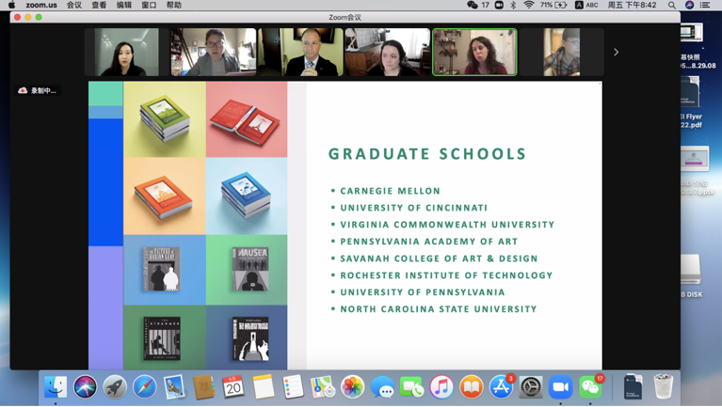722x407 pixels.
Task: Open the 查看 menu
Action: [x=99, y=5]
